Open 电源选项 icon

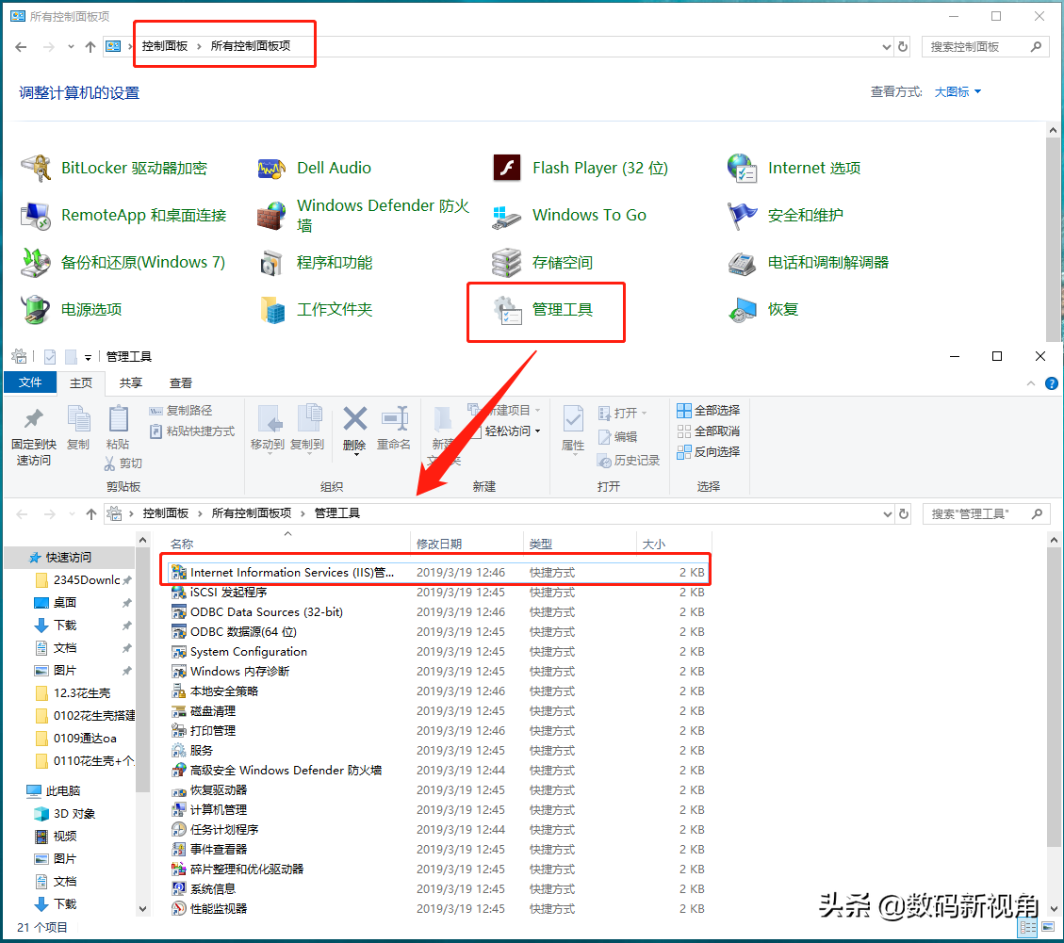pyautogui.click(x=36, y=309)
